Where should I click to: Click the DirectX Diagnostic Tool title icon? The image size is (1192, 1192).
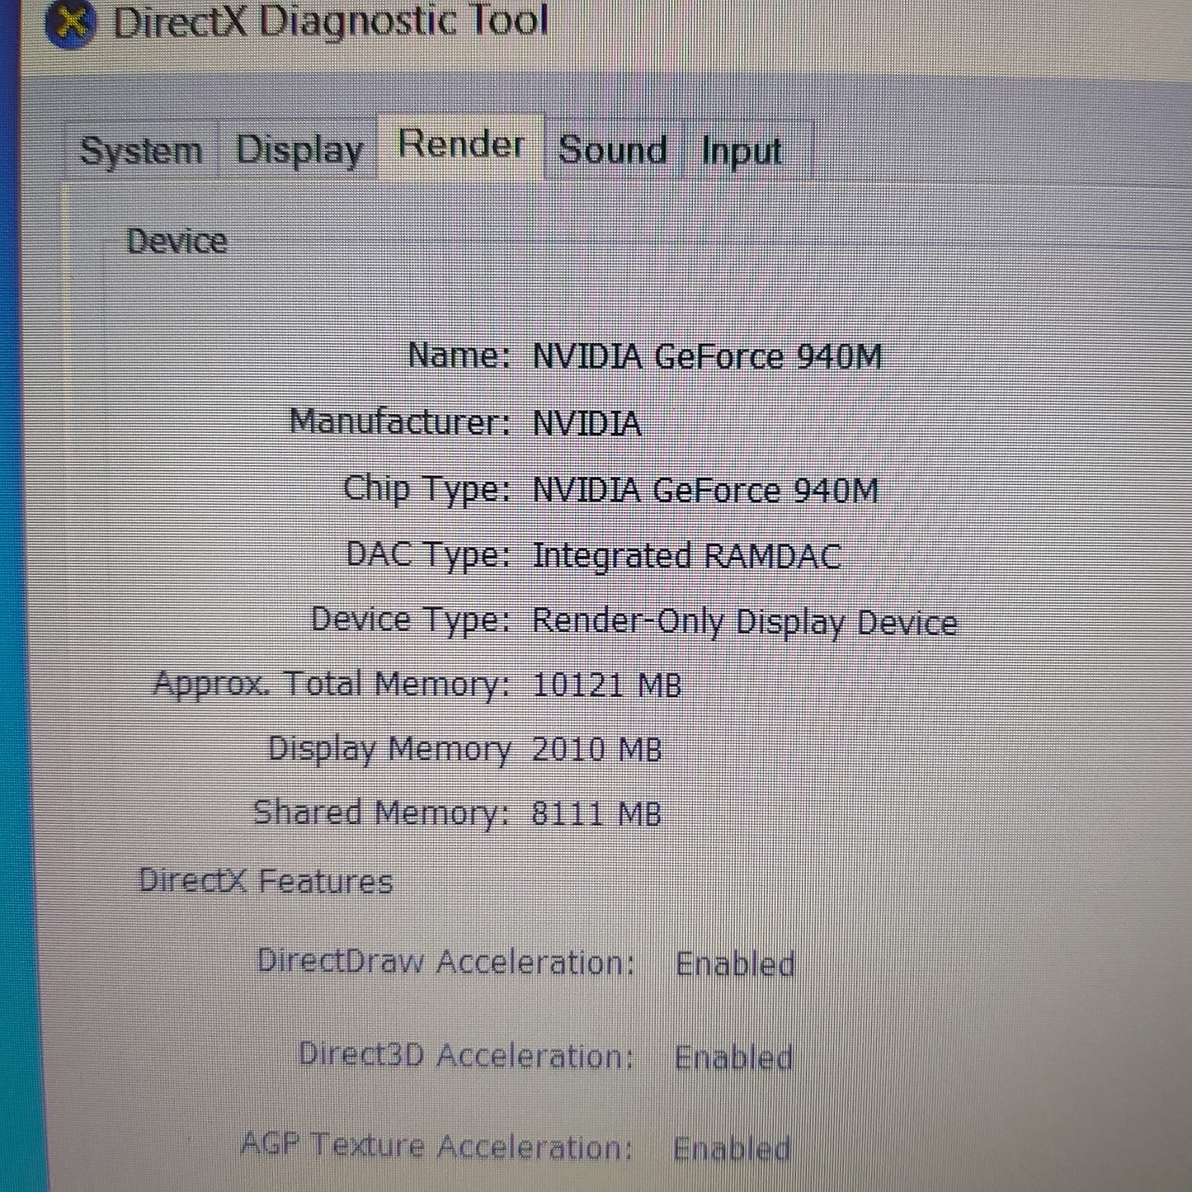point(71,23)
